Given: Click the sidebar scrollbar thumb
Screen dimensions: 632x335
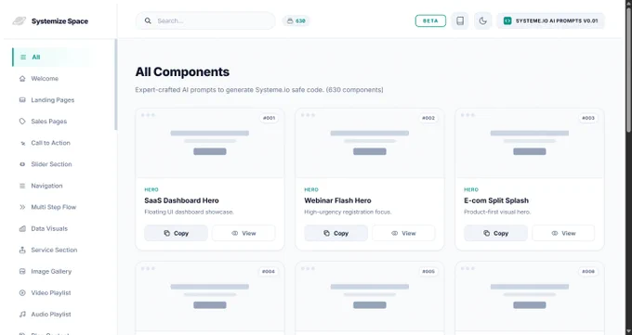Looking at the screenshot, I should [x=116, y=84].
